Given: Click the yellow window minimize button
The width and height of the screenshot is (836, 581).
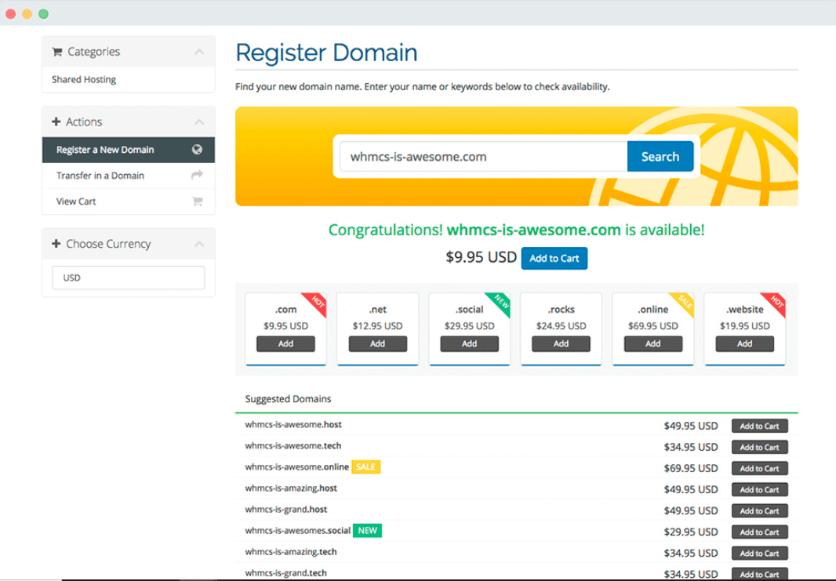Looking at the screenshot, I should click(x=27, y=14).
